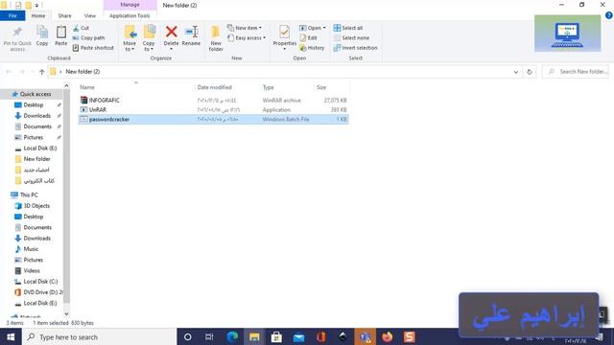Open the Help question mark icon
This screenshot has width=614, height=345.
click(608, 15)
